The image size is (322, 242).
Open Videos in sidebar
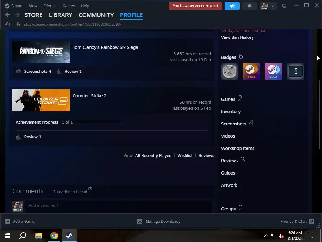pyautogui.click(x=228, y=136)
